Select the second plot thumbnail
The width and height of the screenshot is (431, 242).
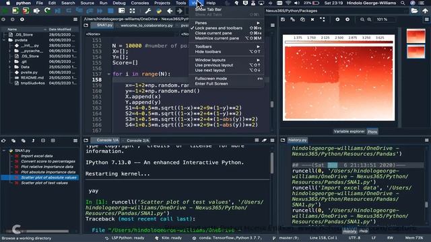coord(416,51)
